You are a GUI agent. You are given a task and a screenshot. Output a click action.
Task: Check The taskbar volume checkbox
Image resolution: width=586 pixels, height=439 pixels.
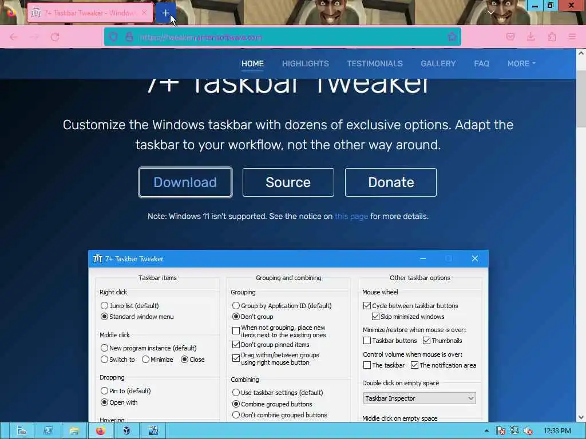tap(367, 365)
